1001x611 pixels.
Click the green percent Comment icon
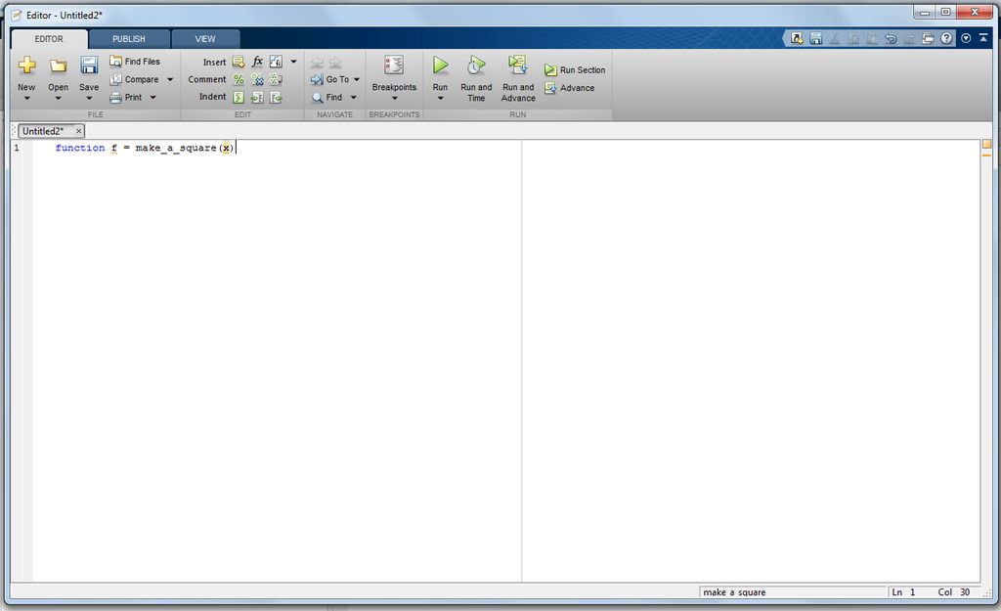tap(239, 80)
